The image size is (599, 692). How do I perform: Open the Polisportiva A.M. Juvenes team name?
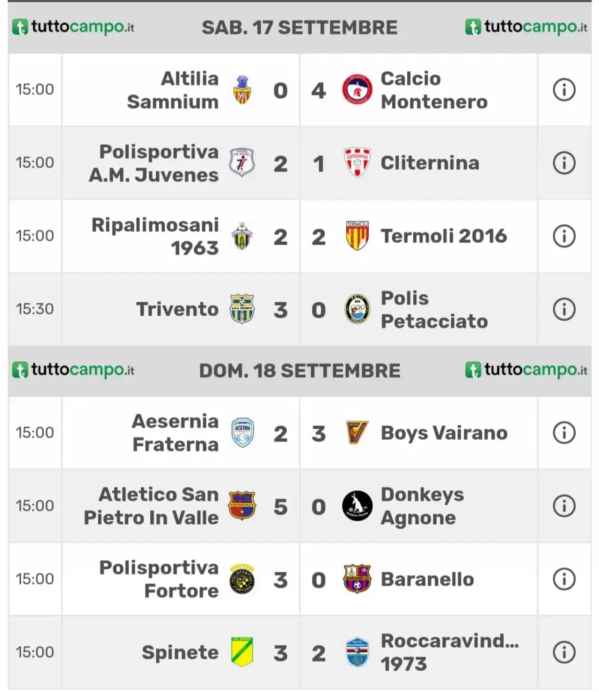click(x=153, y=163)
